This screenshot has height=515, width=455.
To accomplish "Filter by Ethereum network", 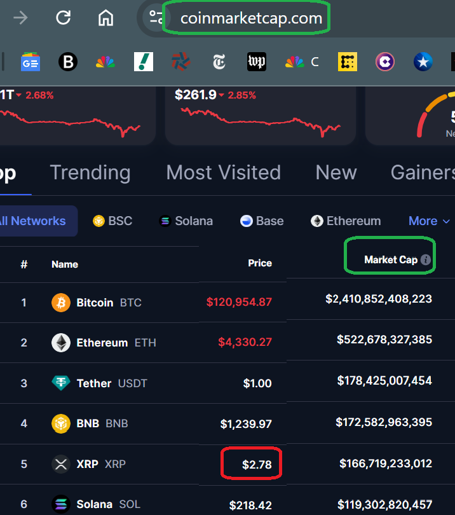I will tap(346, 221).
